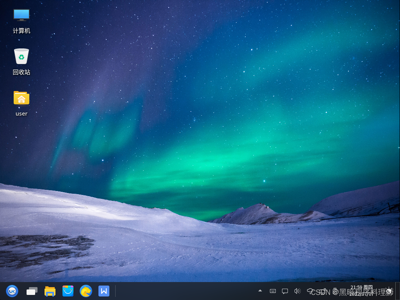This screenshot has height=300, width=400.
Task: Open the volume speaker tray icon
Action: [x=297, y=291]
